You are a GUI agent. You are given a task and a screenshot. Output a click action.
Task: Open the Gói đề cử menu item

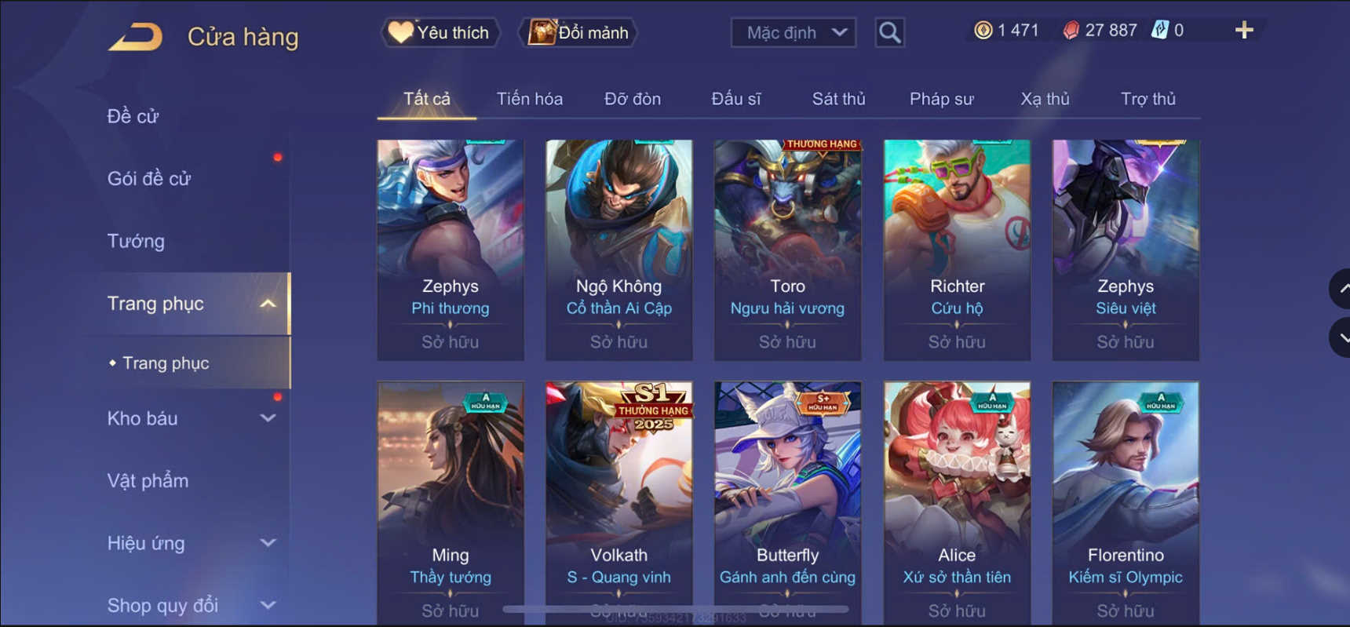149,178
